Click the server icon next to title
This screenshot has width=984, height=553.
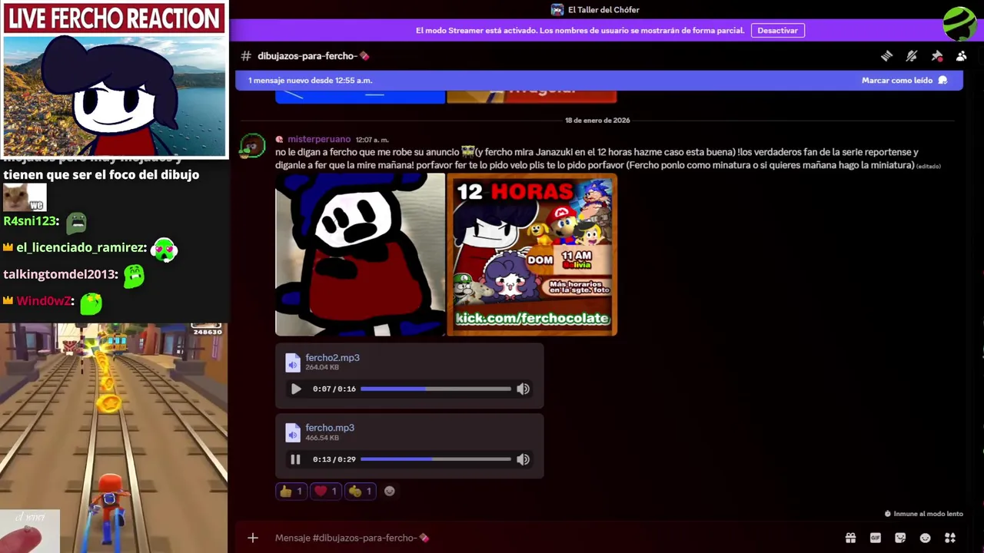pyautogui.click(x=557, y=10)
